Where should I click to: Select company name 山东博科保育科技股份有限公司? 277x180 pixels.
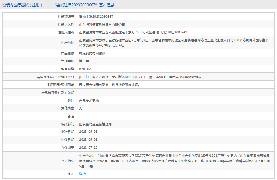click(x=102, y=25)
